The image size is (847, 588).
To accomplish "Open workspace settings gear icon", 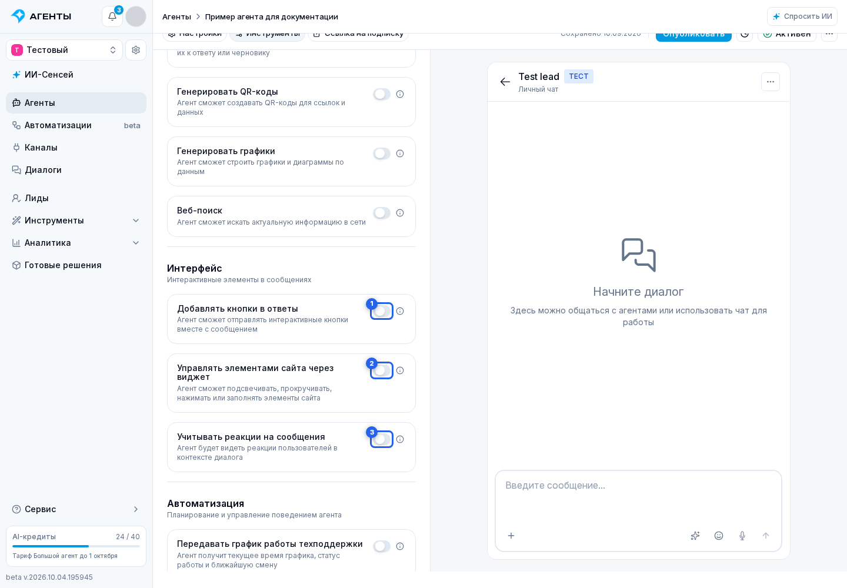I will [x=136, y=50].
